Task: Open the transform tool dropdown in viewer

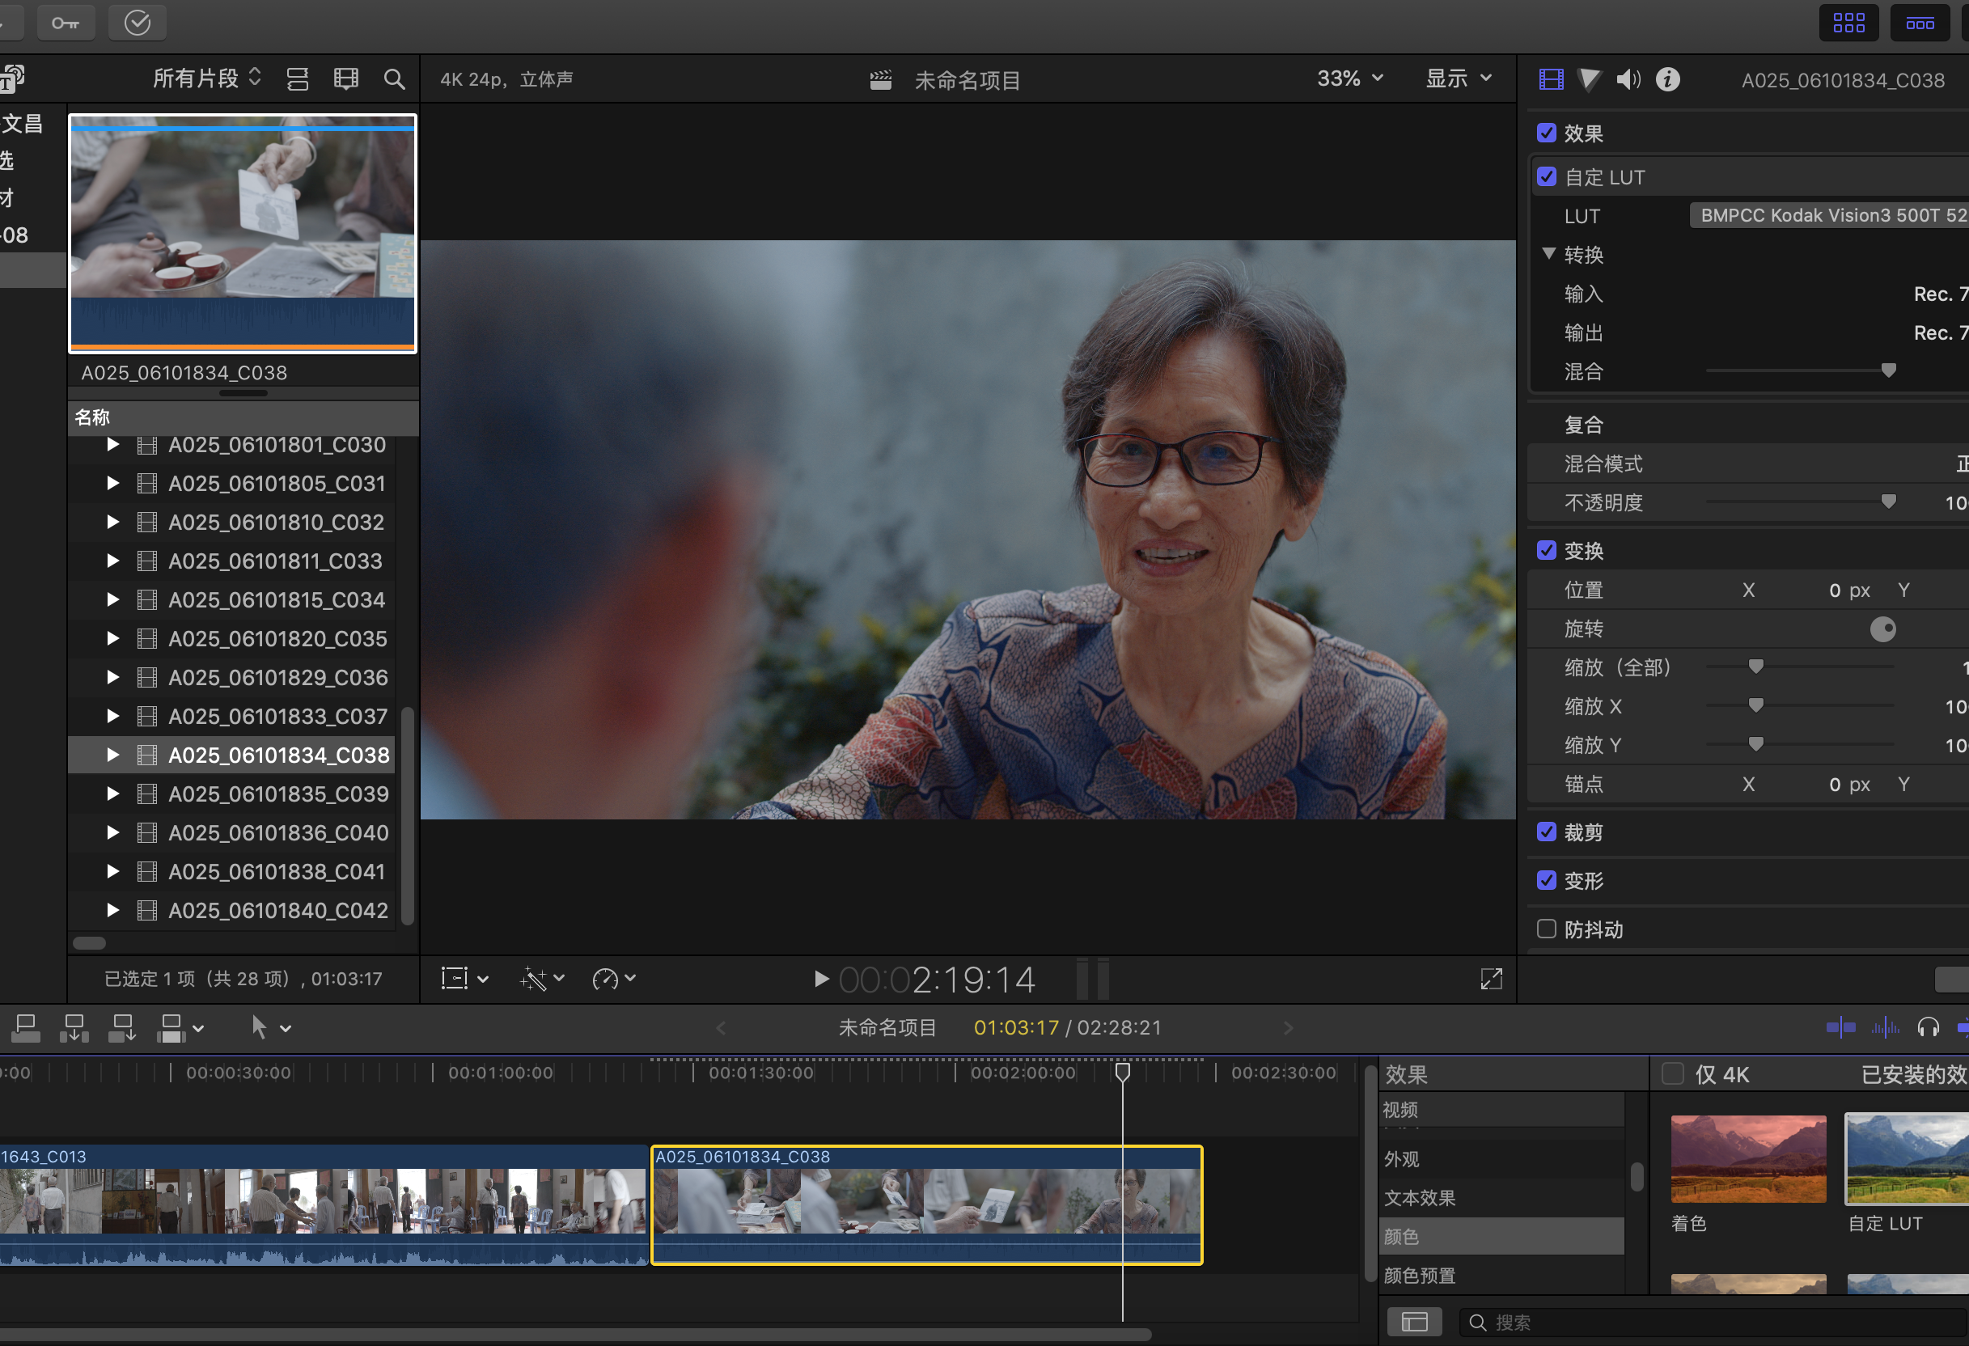Action: coord(464,980)
